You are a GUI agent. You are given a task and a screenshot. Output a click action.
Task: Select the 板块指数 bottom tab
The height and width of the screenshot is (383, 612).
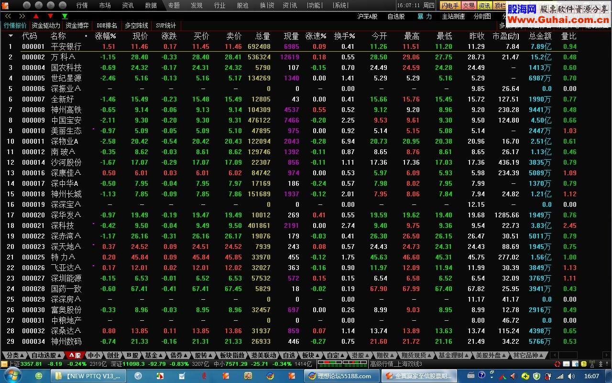click(232, 355)
